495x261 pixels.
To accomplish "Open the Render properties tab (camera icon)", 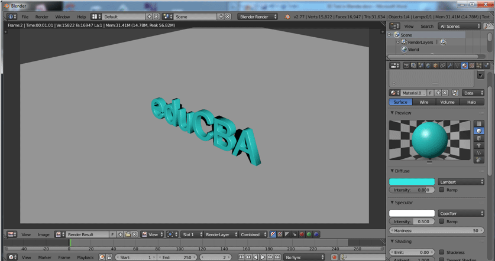I will tap(407, 66).
